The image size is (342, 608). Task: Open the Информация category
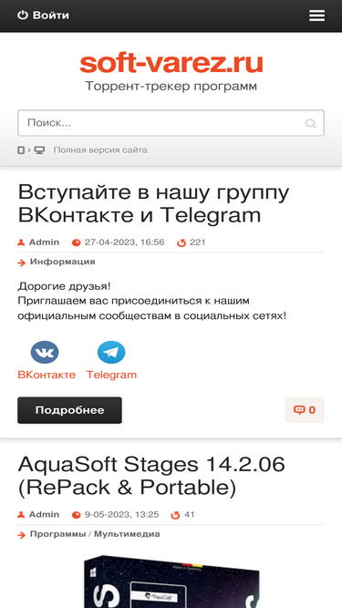click(62, 262)
